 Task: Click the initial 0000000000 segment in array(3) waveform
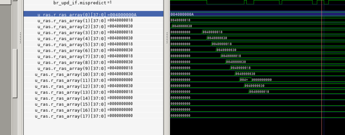point(180,32)
